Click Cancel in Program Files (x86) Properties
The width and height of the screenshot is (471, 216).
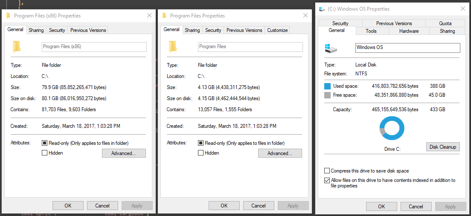pyautogui.click(x=102, y=205)
